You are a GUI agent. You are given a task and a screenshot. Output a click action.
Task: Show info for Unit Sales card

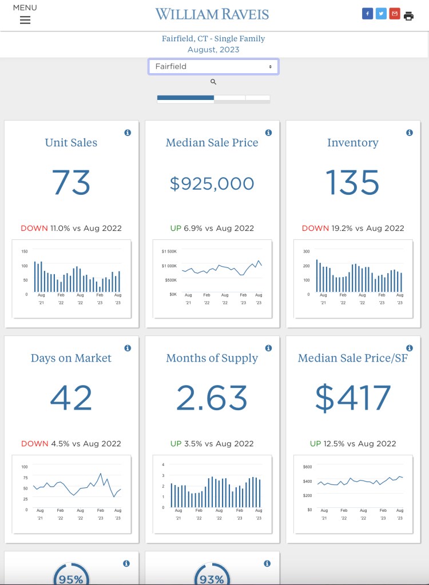[x=128, y=133]
